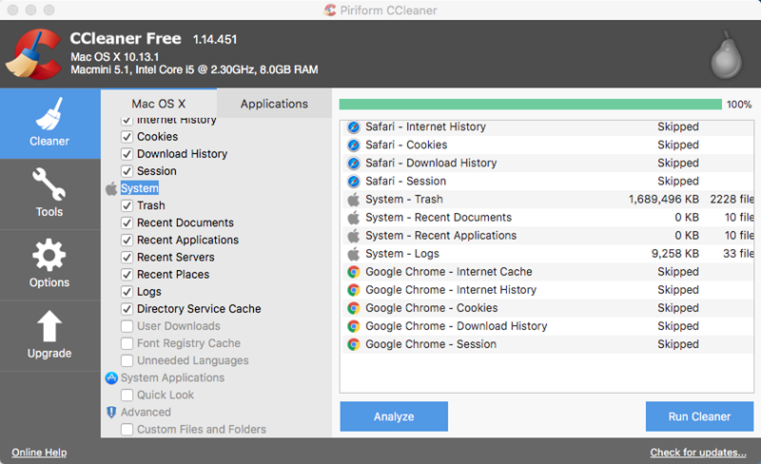The width and height of the screenshot is (761, 464).
Task: Toggle the Recent Places checkbox
Action: click(x=127, y=275)
